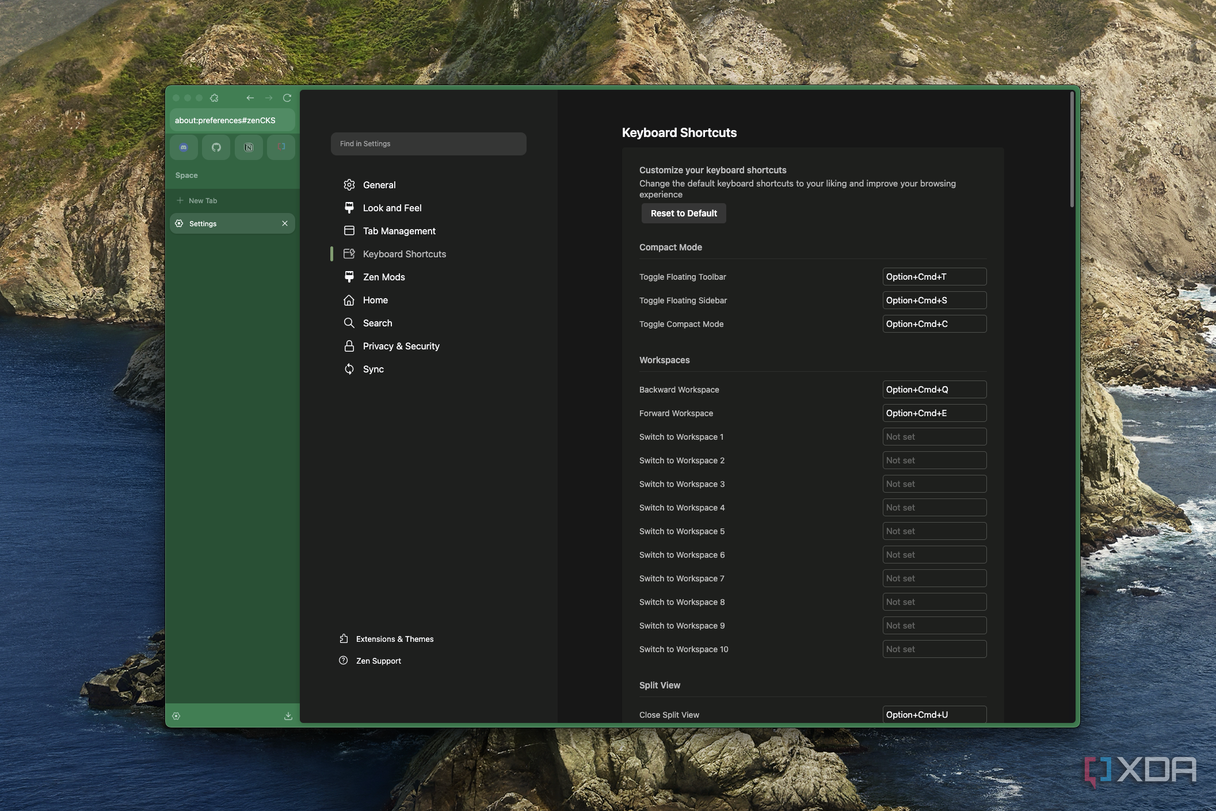1216x811 pixels.
Task: Open the pinned XDA tab
Action: [281, 147]
